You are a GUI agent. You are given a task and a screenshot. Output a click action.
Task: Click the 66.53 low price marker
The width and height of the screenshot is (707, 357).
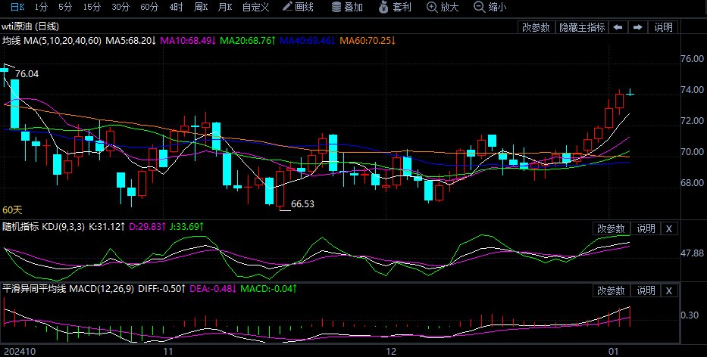pyautogui.click(x=302, y=204)
